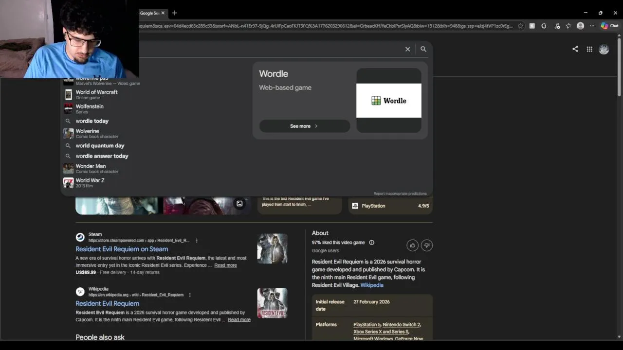Like this video game with thumbs up
Viewport: 623px width, 350px height.
pos(413,245)
